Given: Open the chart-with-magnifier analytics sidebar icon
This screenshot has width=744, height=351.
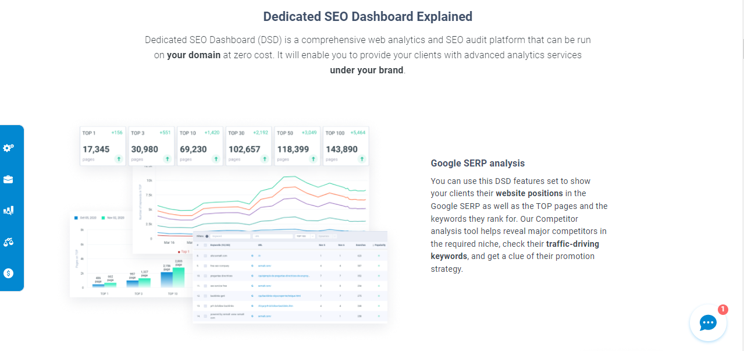Looking at the screenshot, I should click(x=8, y=210).
